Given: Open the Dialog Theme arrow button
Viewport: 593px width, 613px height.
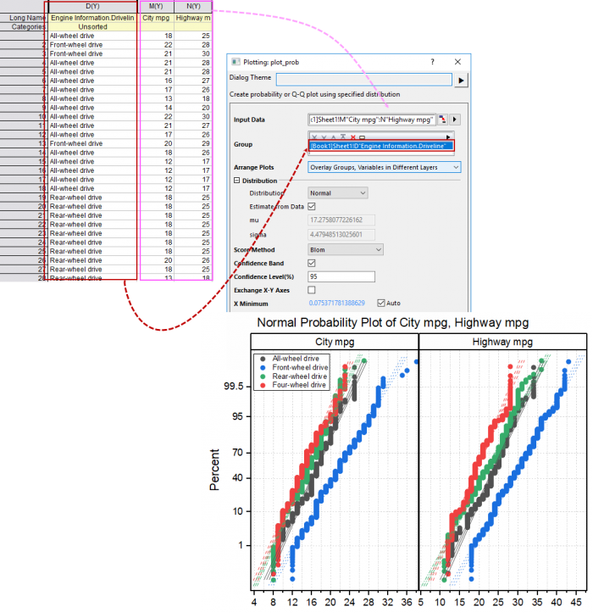Looking at the screenshot, I should click(x=462, y=80).
